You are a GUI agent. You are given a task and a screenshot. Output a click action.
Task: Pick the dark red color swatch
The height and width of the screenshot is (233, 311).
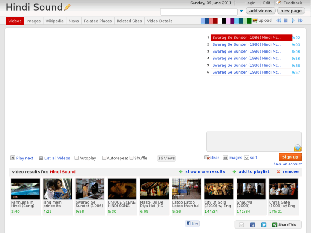pyautogui.click(x=216, y=21)
